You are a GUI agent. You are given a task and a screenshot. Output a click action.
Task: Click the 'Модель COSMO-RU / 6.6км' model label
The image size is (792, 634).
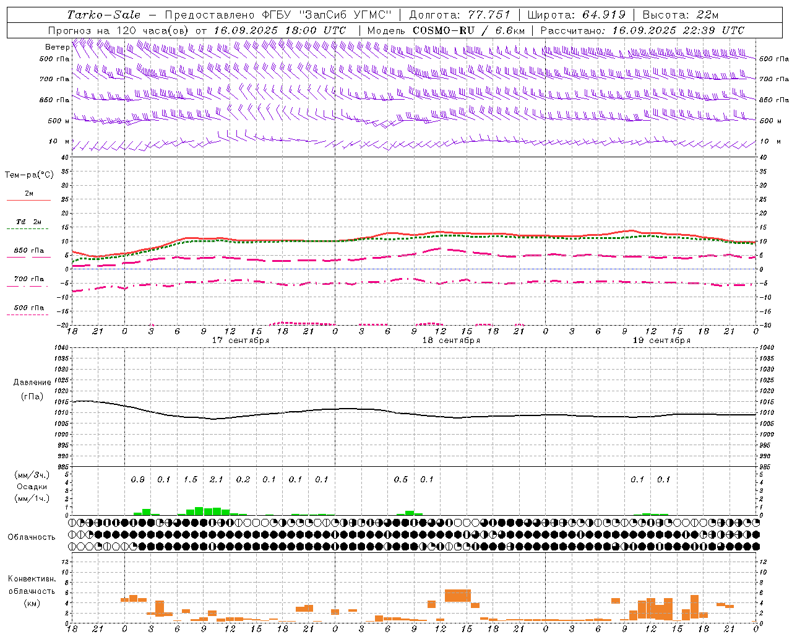[x=446, y=30]
